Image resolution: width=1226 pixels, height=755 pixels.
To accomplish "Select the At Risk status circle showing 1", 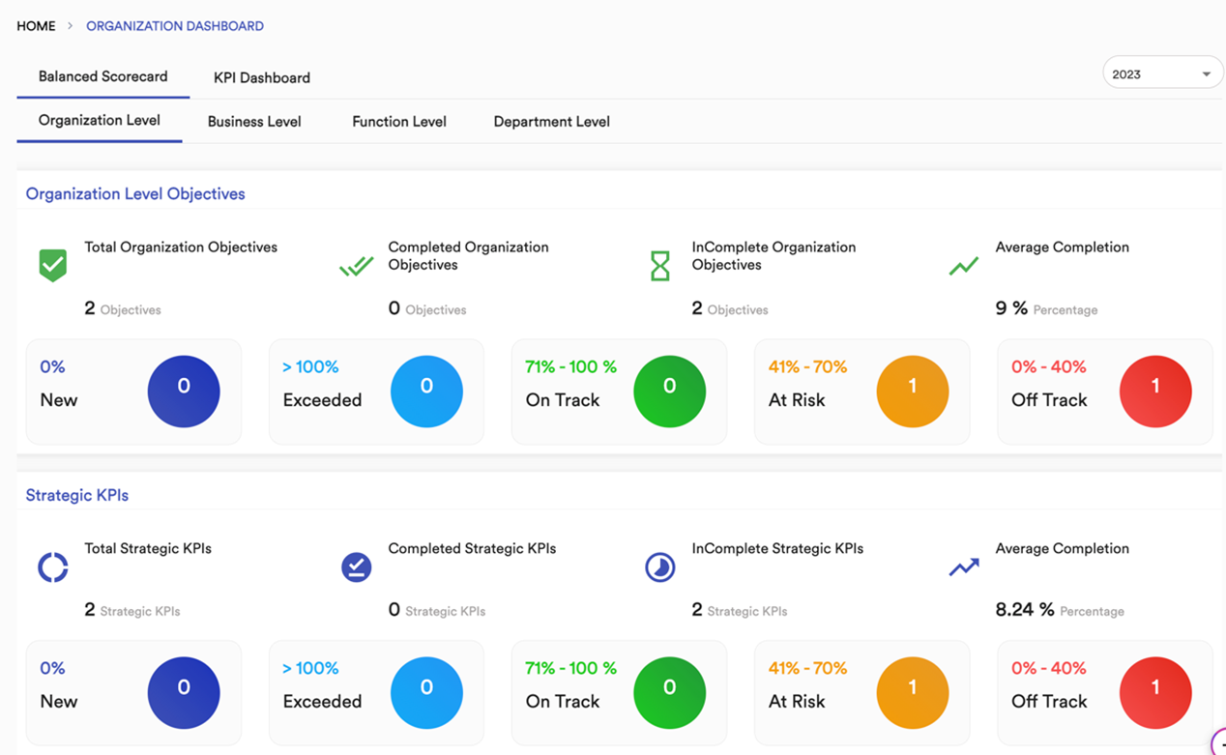I will (913, 392).
